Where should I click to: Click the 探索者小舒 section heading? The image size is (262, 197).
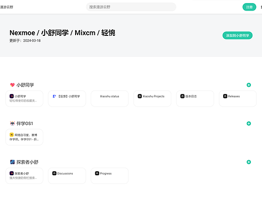coord(27,162)
